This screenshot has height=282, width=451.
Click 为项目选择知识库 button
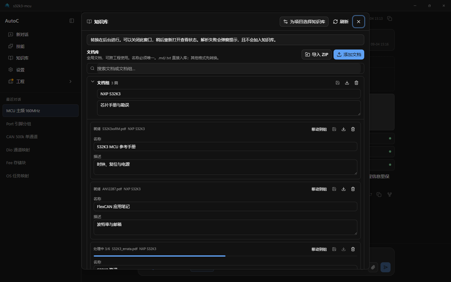[304, 22]
